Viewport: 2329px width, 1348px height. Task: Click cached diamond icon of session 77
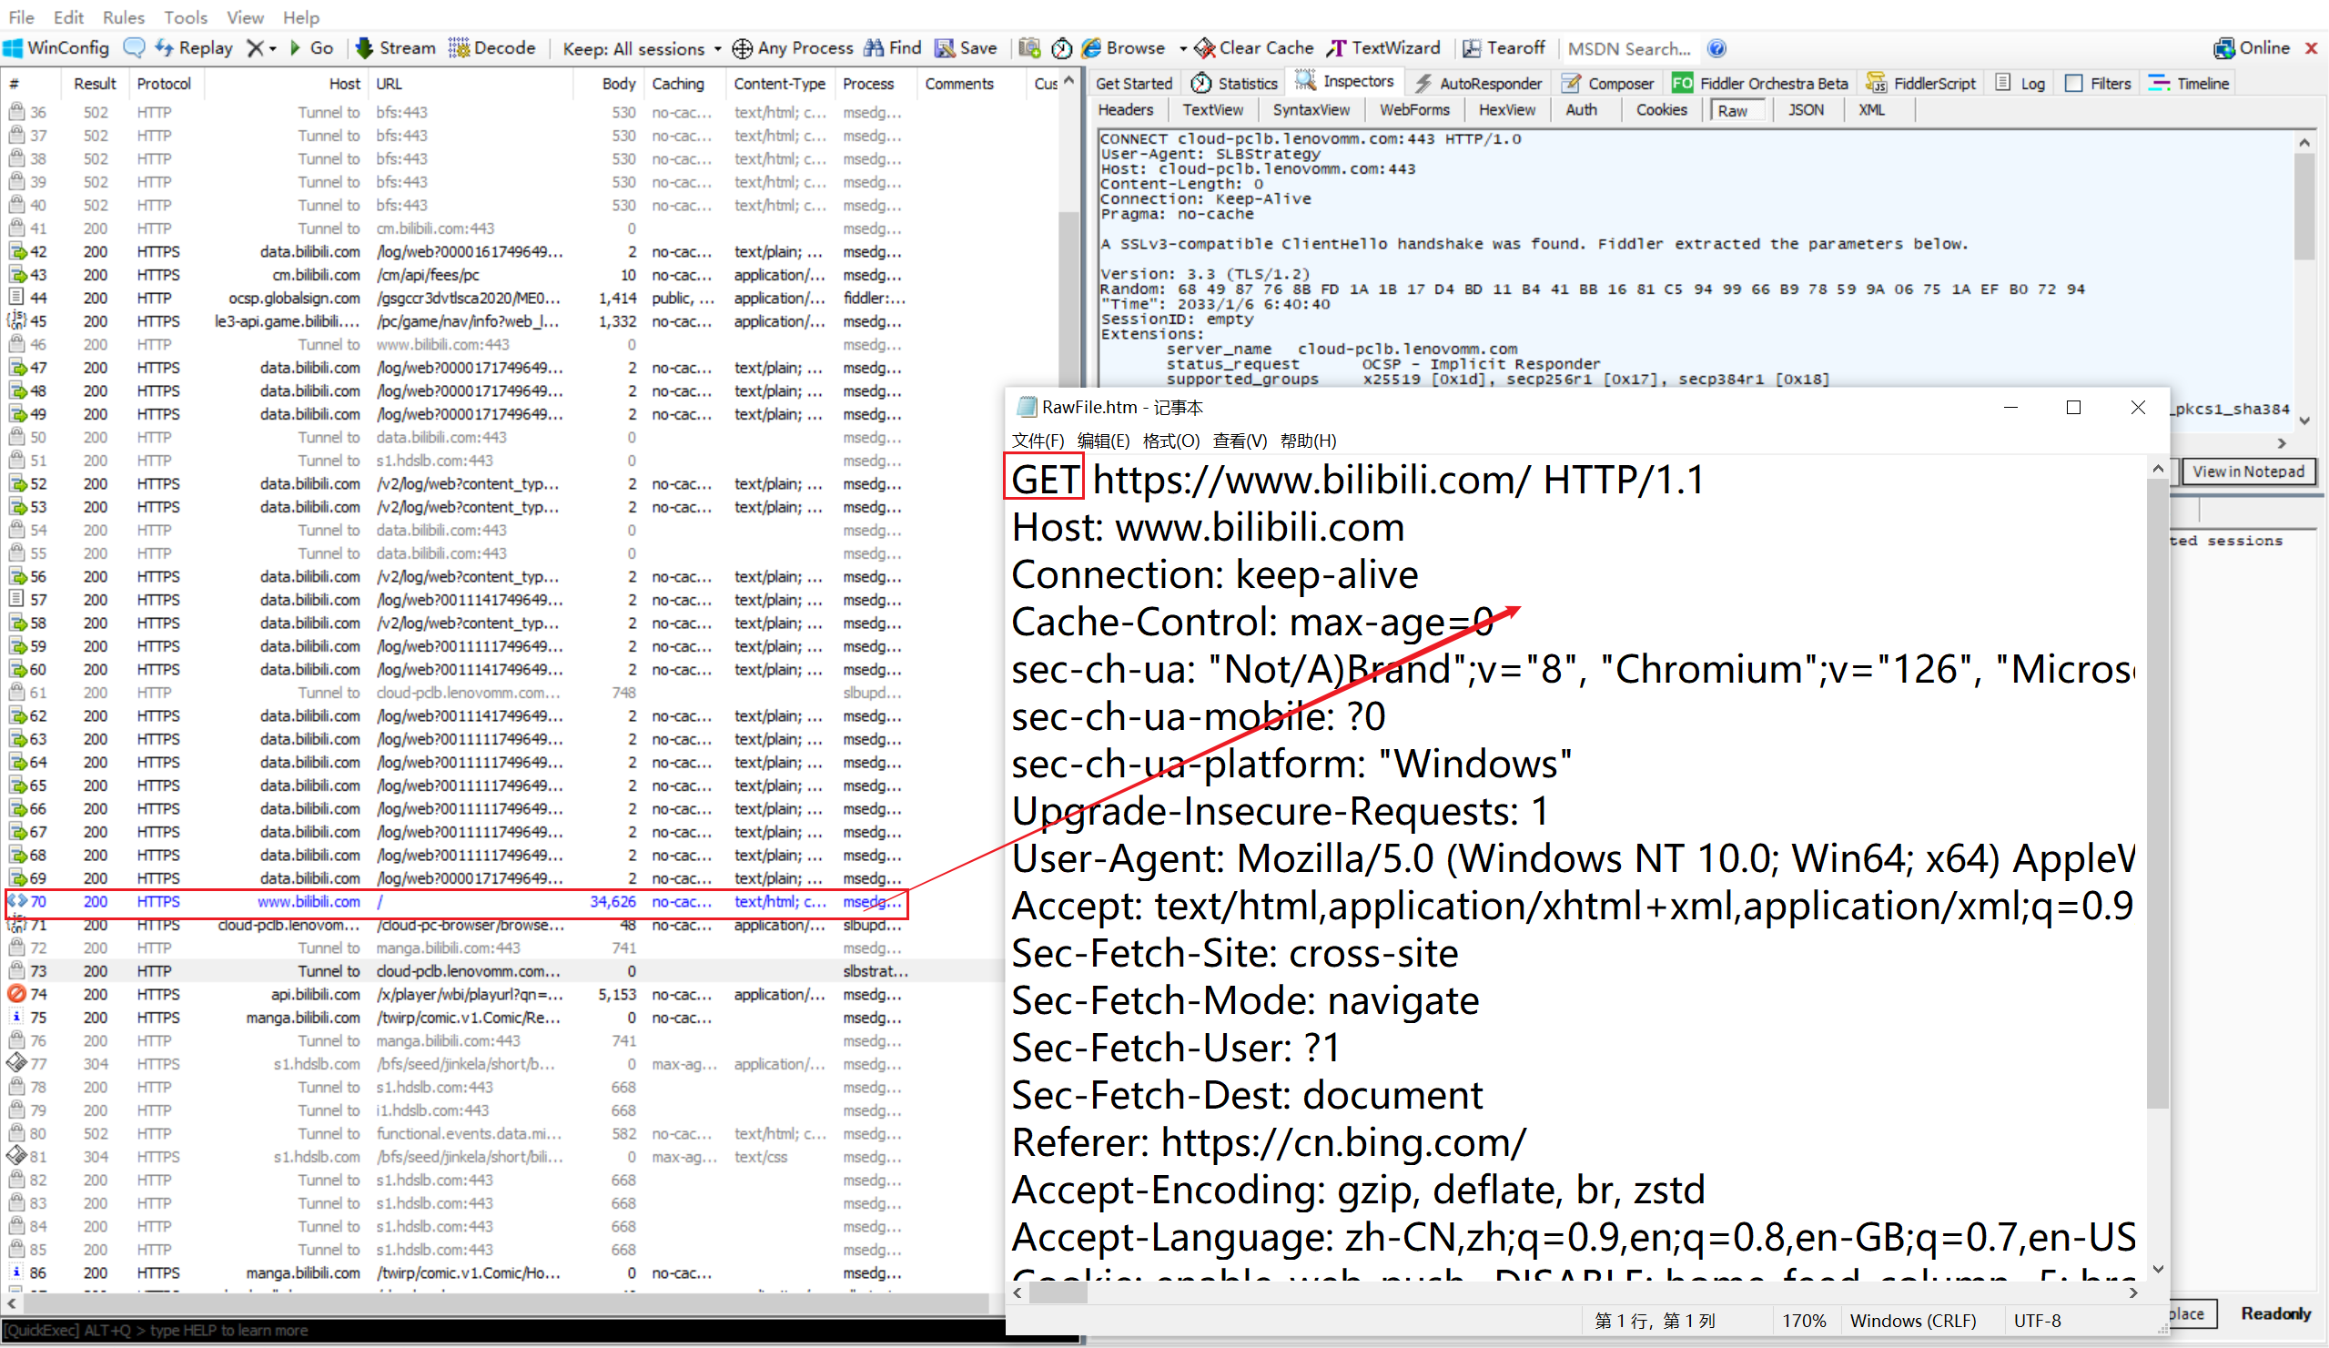pos(16,1064)
